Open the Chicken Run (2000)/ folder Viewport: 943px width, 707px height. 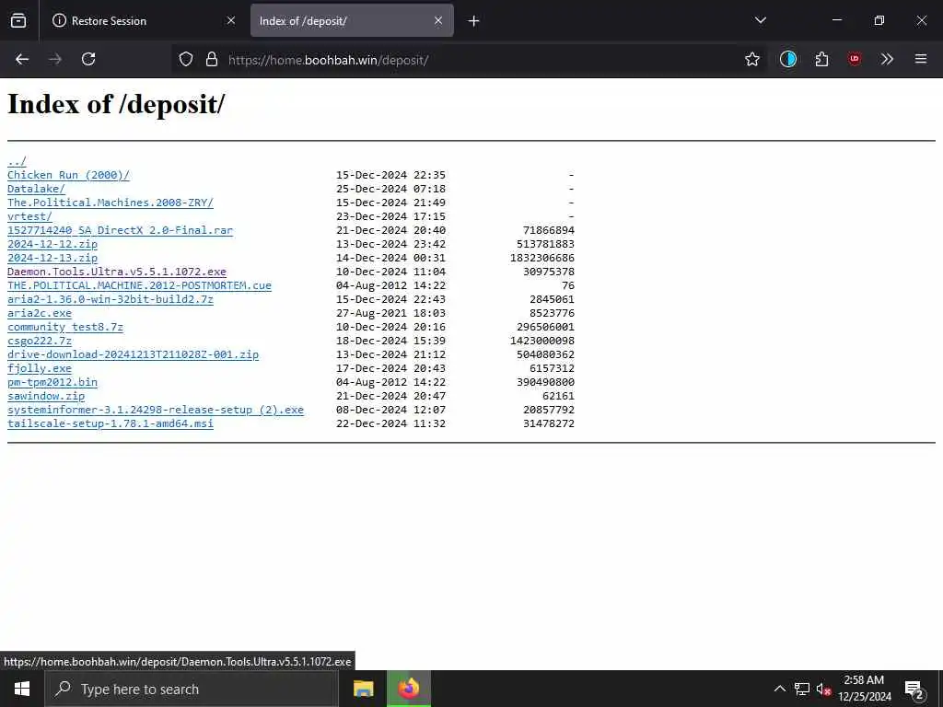68,175
